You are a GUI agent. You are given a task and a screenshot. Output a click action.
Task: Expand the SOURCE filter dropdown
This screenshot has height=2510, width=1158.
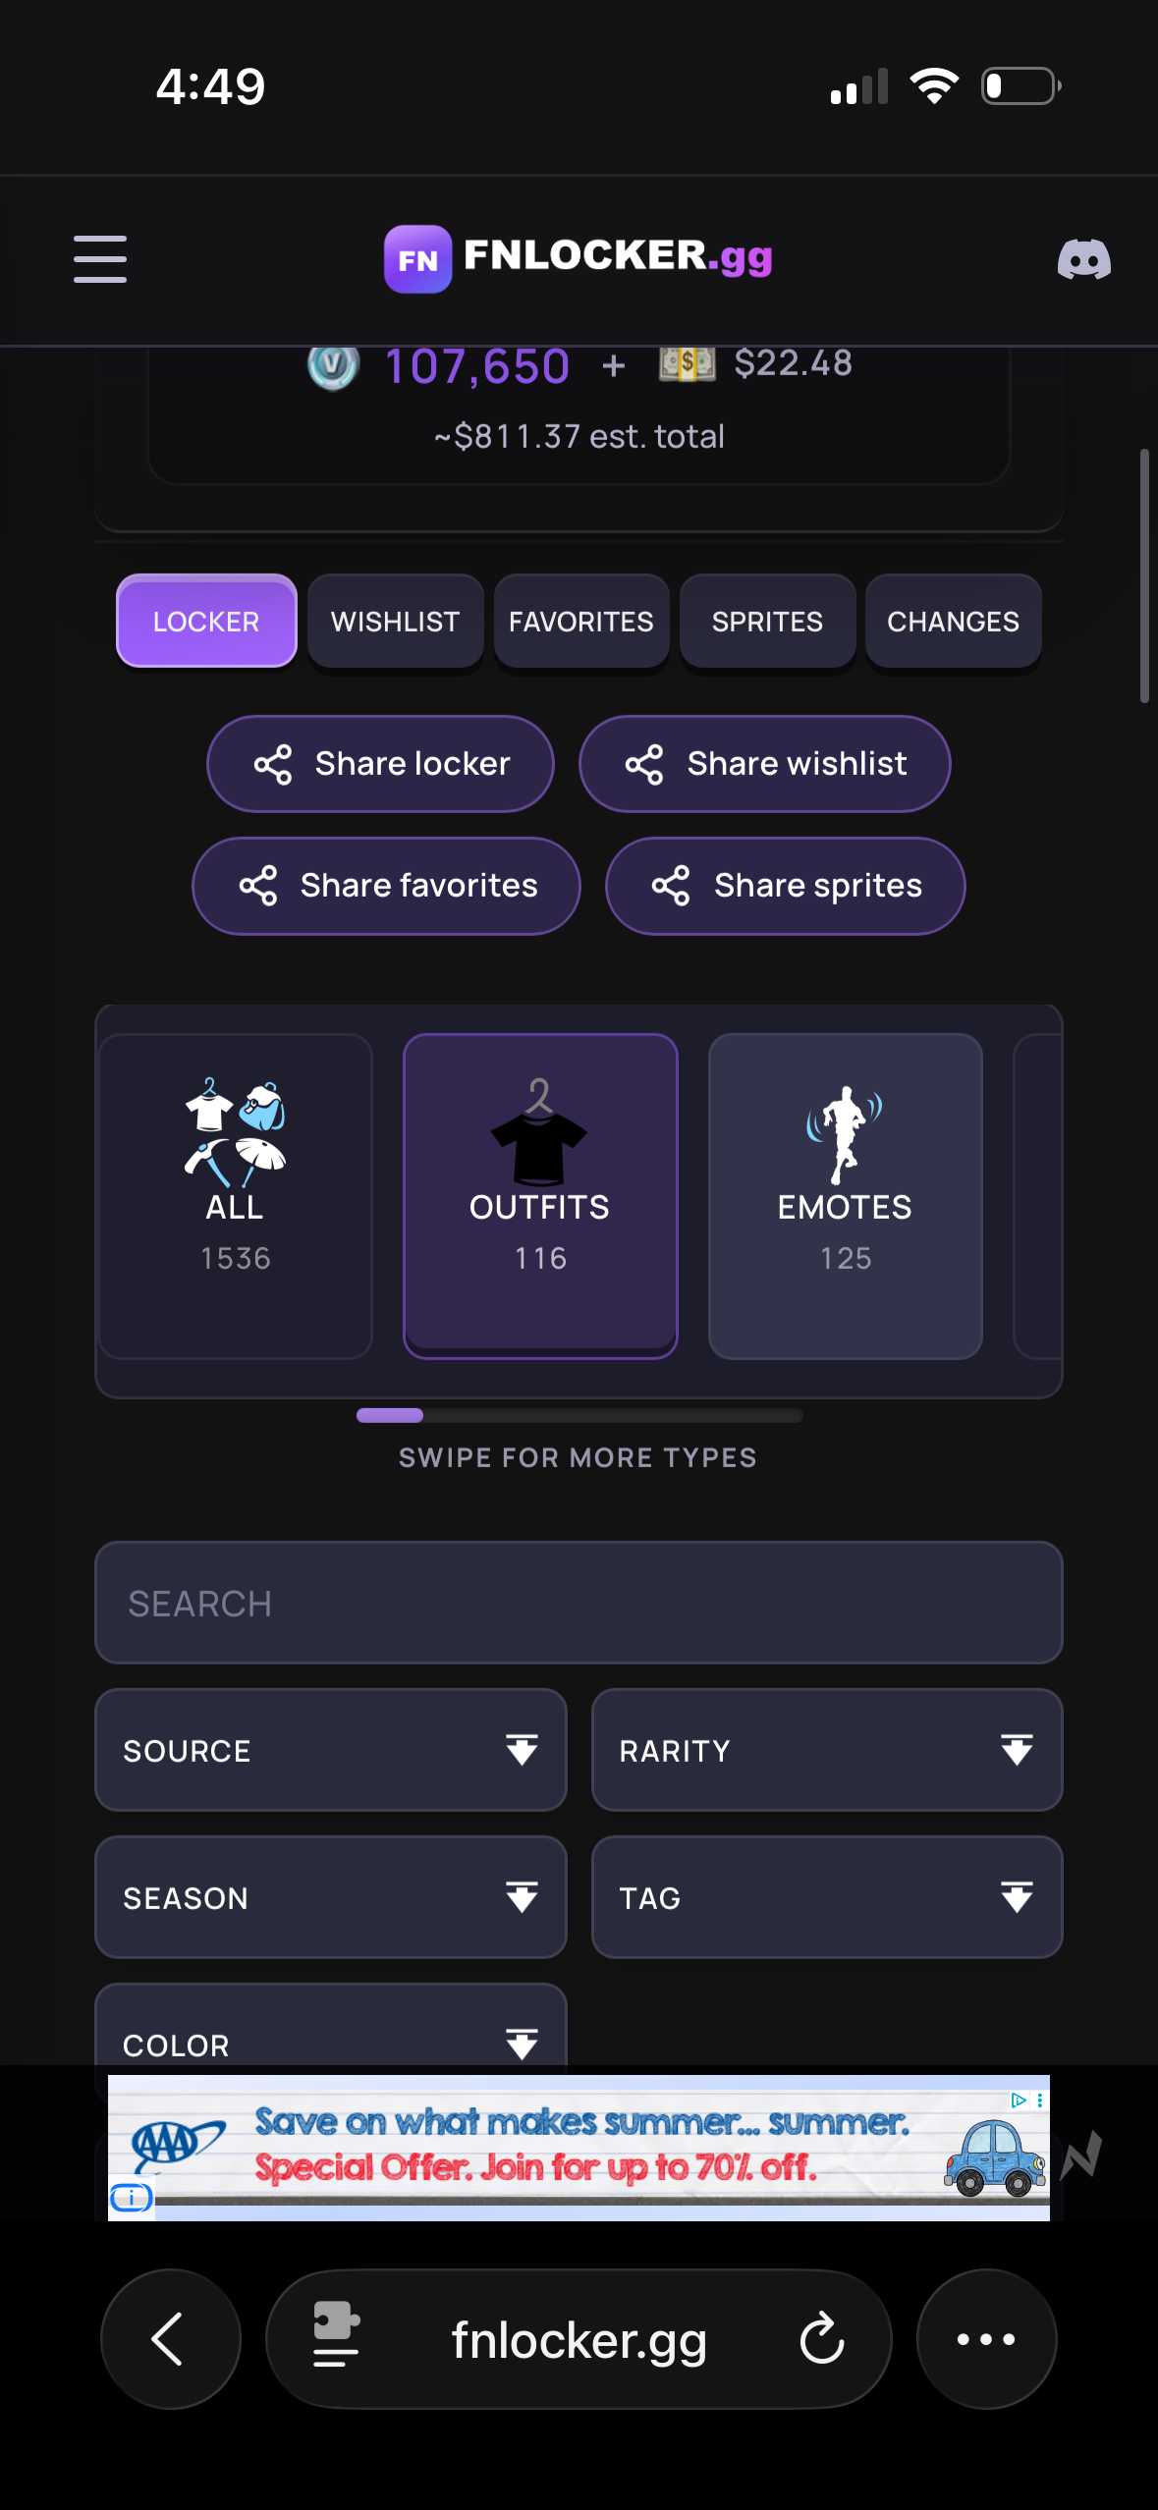click(x=331, y=1750)
